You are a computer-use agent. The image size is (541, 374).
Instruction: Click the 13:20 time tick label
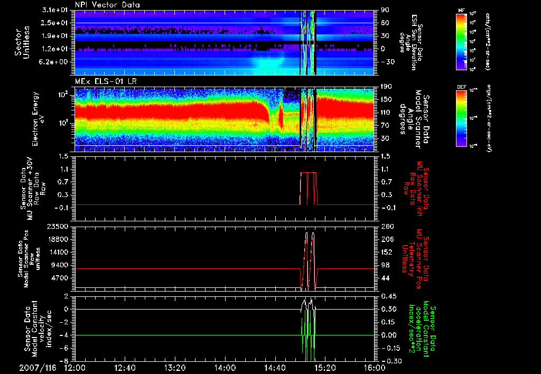pyautogui.click(x=175, y=368)
